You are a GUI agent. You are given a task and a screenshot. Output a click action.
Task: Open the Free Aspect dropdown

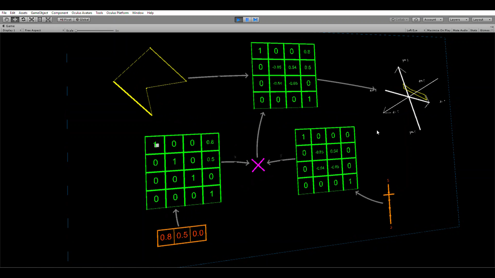coord(44,30)
